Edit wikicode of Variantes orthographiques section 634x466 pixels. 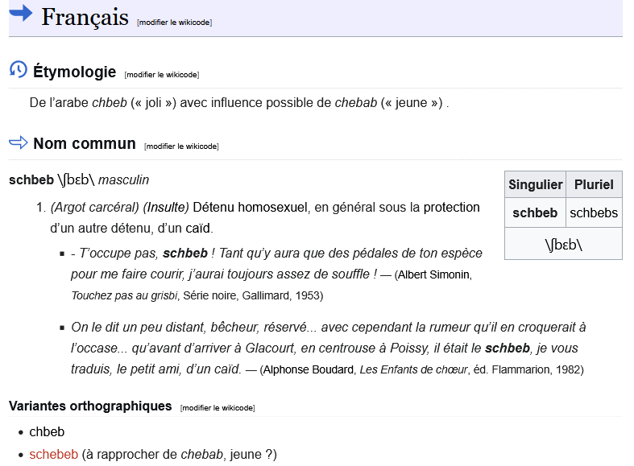coord(218,408)
